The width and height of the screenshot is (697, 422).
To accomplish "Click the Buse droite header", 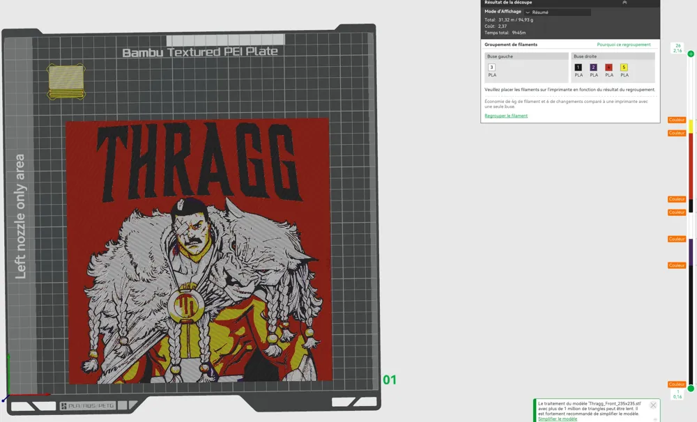I will click(x=613, y=56).
